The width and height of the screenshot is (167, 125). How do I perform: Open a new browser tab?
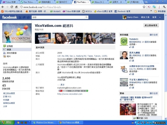(x=146, y=2)
